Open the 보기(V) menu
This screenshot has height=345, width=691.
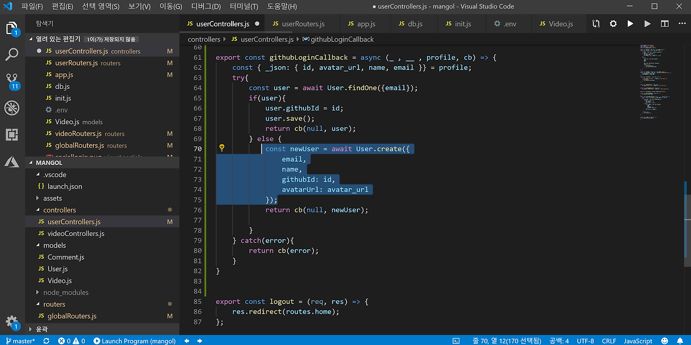140,6
